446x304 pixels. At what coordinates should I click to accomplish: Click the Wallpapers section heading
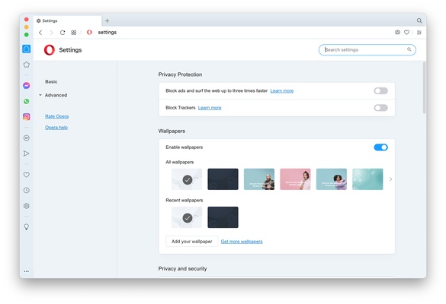pyautogui.click(x=172, y=131)
